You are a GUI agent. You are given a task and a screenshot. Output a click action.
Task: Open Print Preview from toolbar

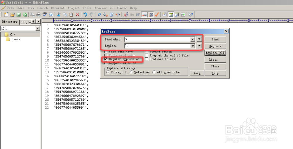(x=33, y=15)
